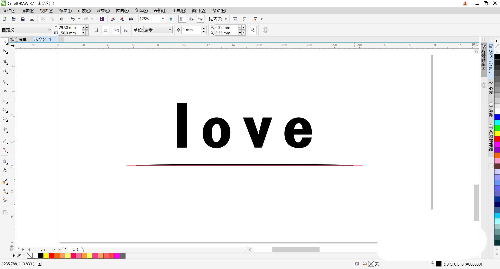This screenshot has width=500, height=269.
Task: Select the Text tool in toolbox
Action: point(5,130)
